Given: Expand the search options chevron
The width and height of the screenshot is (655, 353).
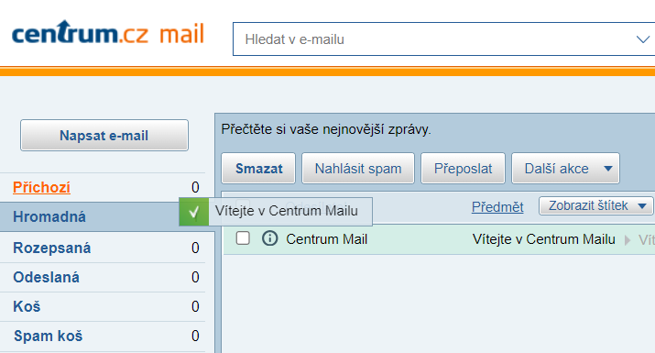Looking at the screenshot, I should pyautogui.click(x=642, y=39).
